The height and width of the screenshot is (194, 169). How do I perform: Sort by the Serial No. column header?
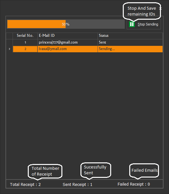(25, 36)
